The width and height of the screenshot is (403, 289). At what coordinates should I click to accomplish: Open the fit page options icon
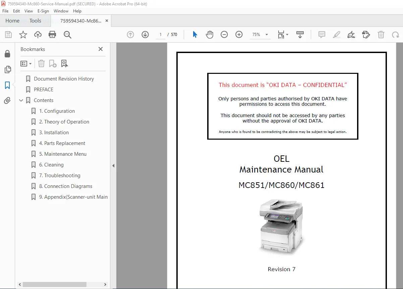[283, 35]
